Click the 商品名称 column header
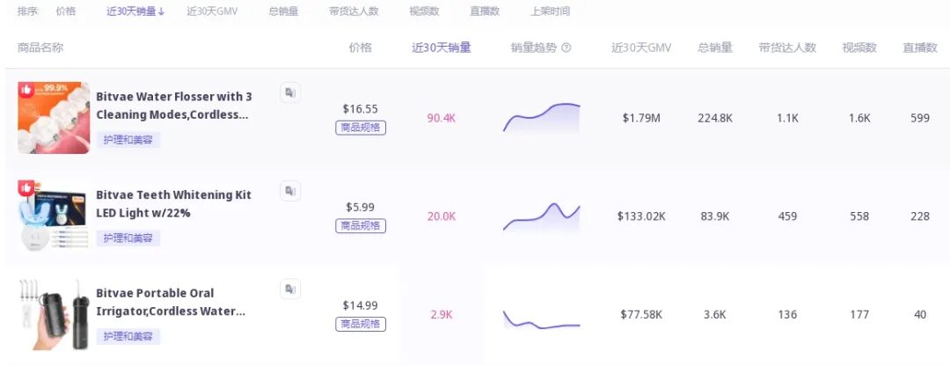Screen dimensions: 950x366 [x=40, y=48]
